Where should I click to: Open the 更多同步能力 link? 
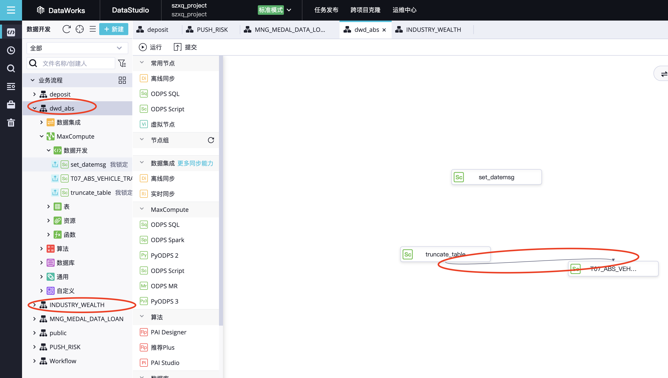195,163
